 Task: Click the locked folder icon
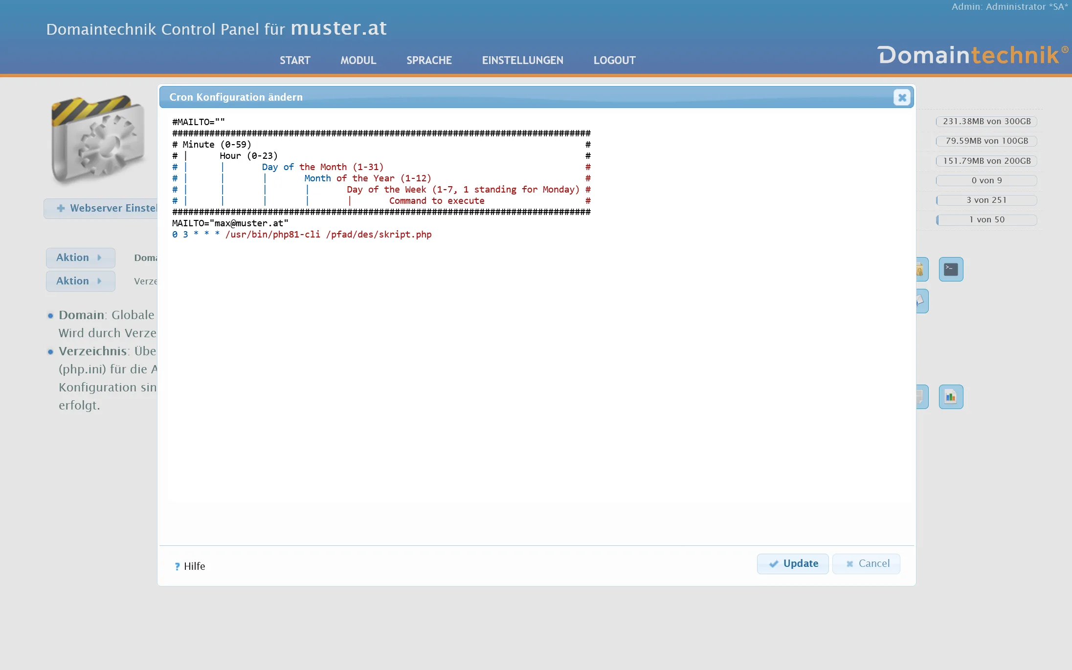921,269
